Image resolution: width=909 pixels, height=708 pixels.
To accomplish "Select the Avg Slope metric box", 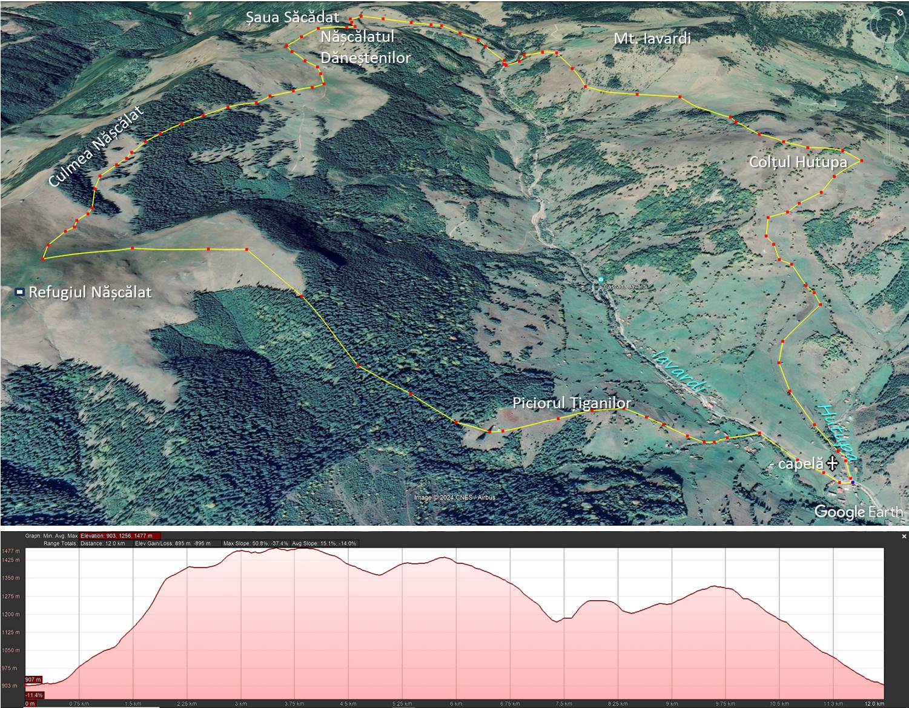I will tap(325, 543).
